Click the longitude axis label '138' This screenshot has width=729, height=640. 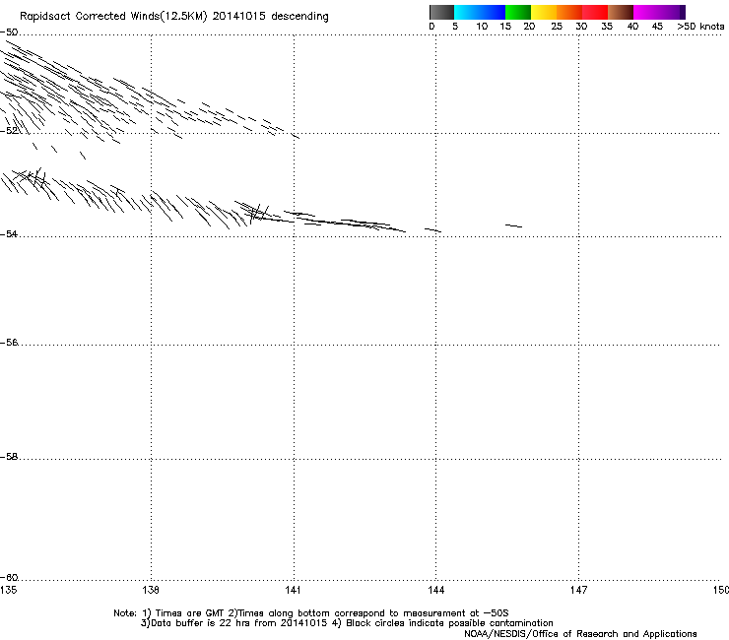pos(151,590)
